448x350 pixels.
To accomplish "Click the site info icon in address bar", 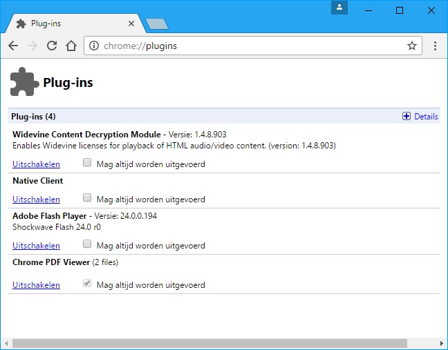I will tap(94, 46).
